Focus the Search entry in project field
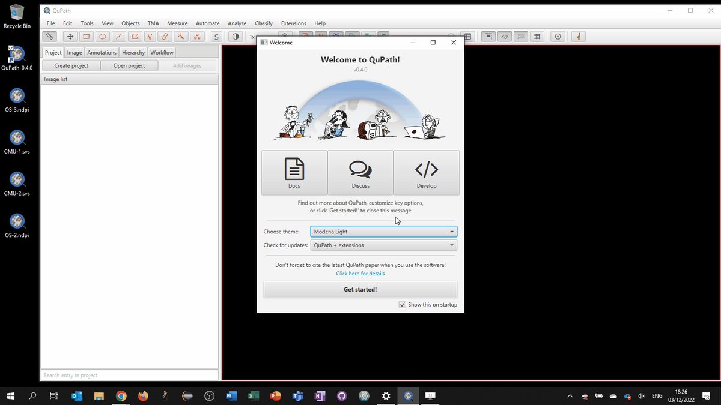 (x=129, y=375)
